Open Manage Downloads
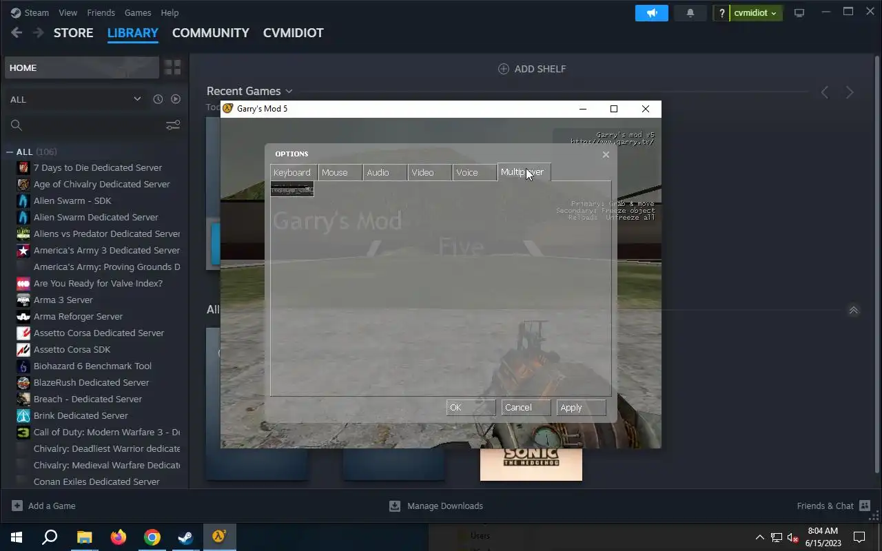Screen dimensions: 882x551 436,506
